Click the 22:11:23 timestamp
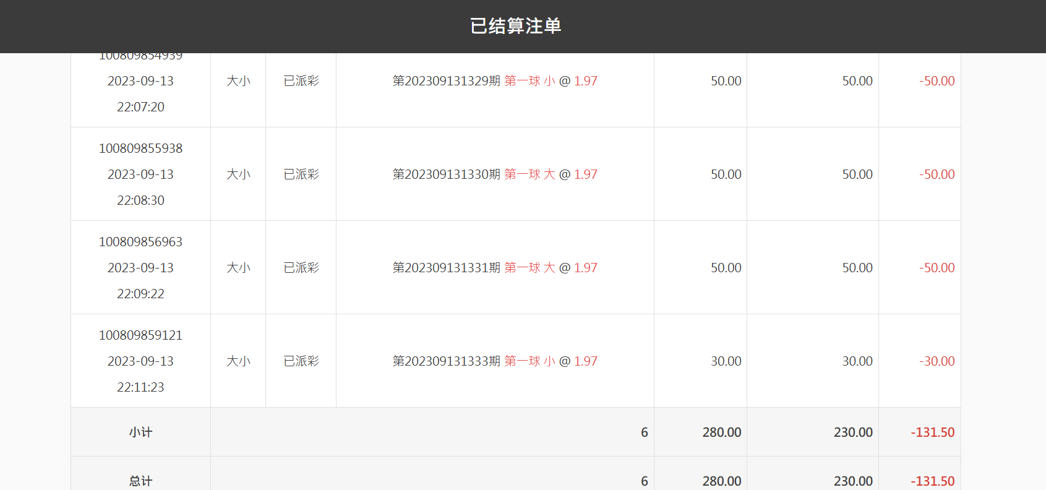1046x490 pixels. pyautogui.click(x=140, y=387)
